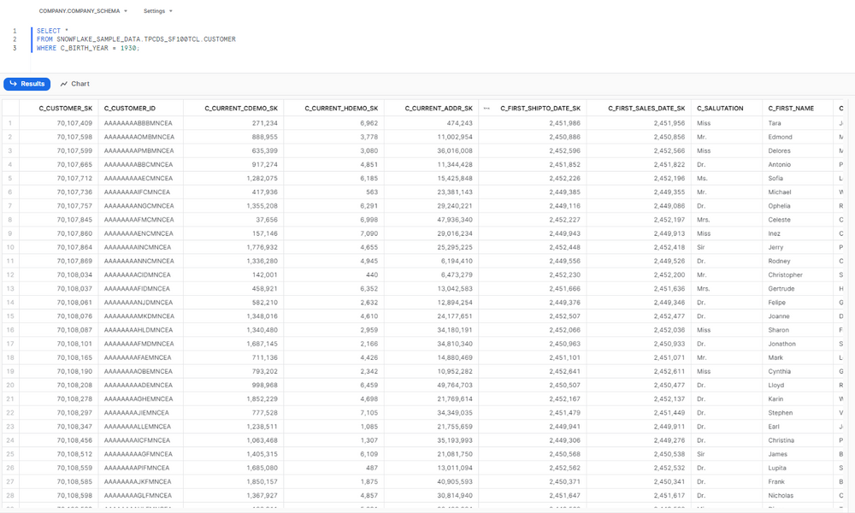
Task: Select first name cell Gertrude
Action: coord(781,288)
